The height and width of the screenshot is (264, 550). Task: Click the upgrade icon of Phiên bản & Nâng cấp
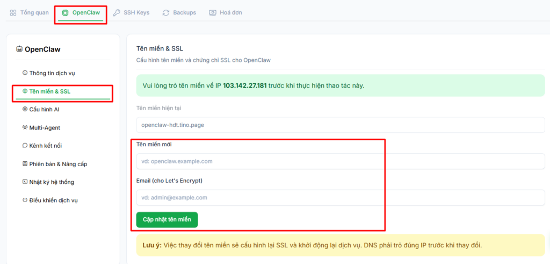tap(25, 164)
